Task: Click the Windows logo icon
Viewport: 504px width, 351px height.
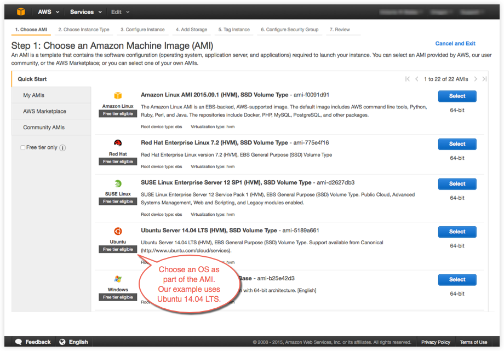Action: 117,279
